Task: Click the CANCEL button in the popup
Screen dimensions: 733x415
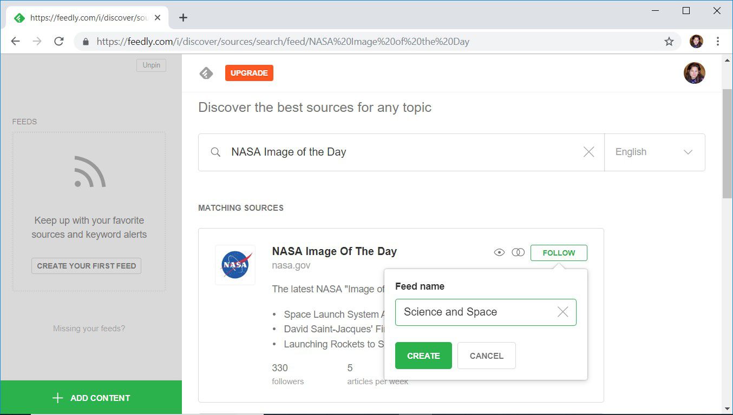Action: [x=486, y=356]
